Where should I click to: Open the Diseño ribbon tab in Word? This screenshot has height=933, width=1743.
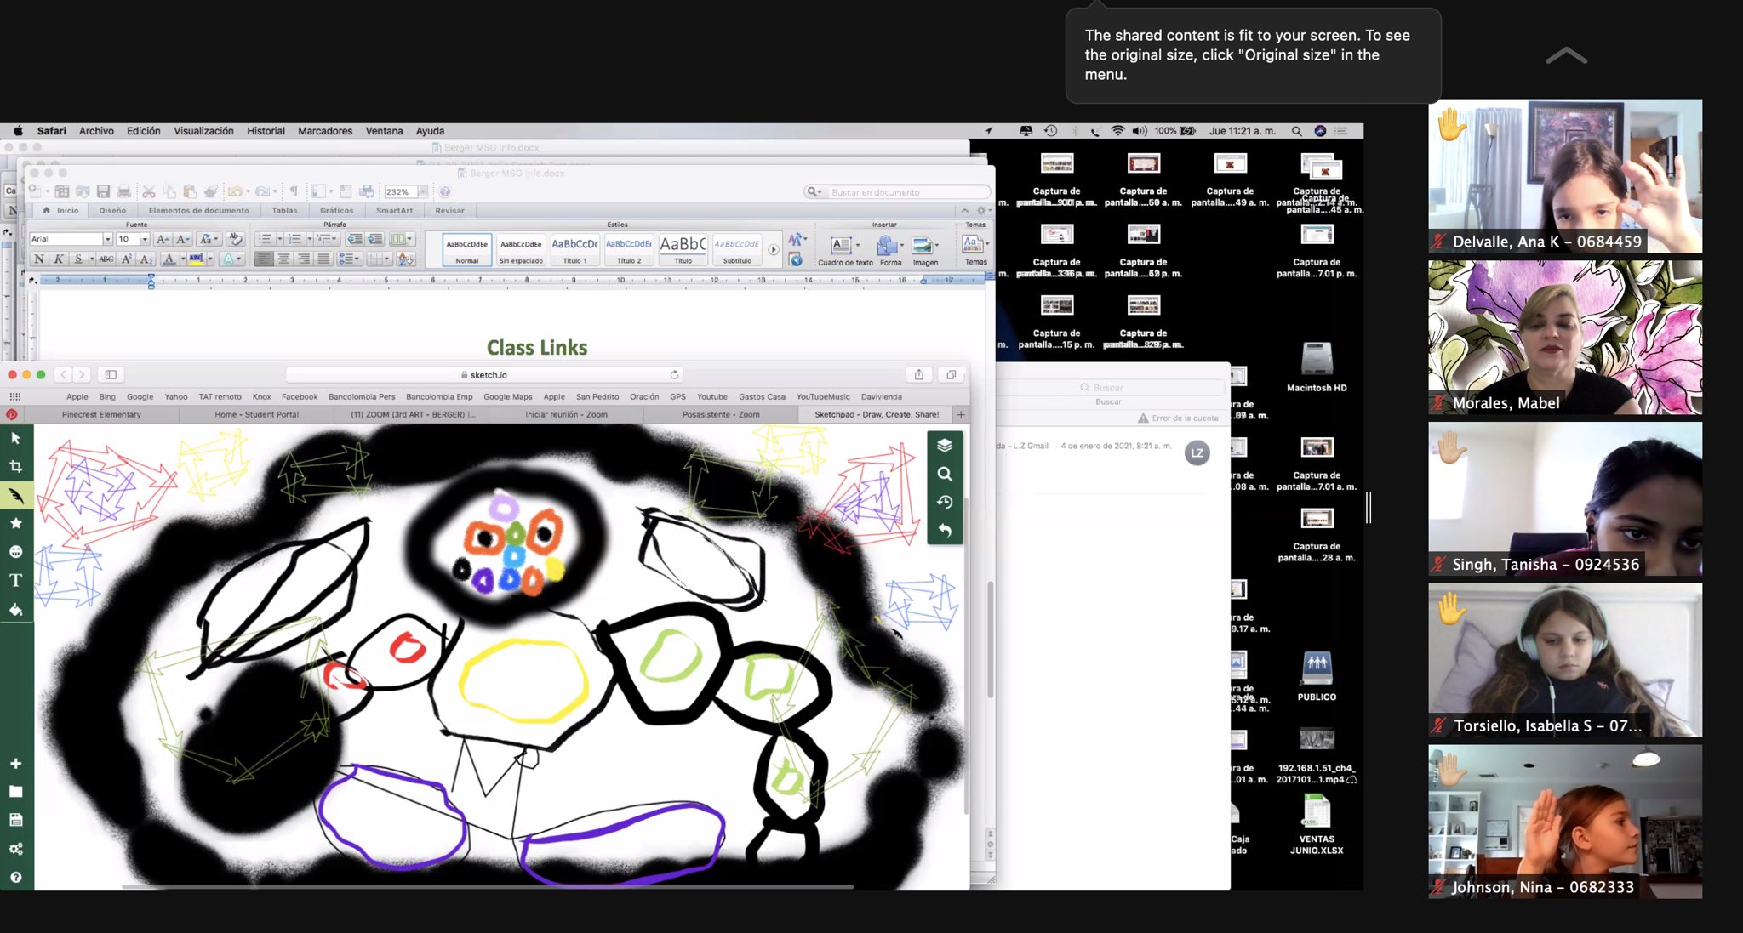click(x=112, y=210)
